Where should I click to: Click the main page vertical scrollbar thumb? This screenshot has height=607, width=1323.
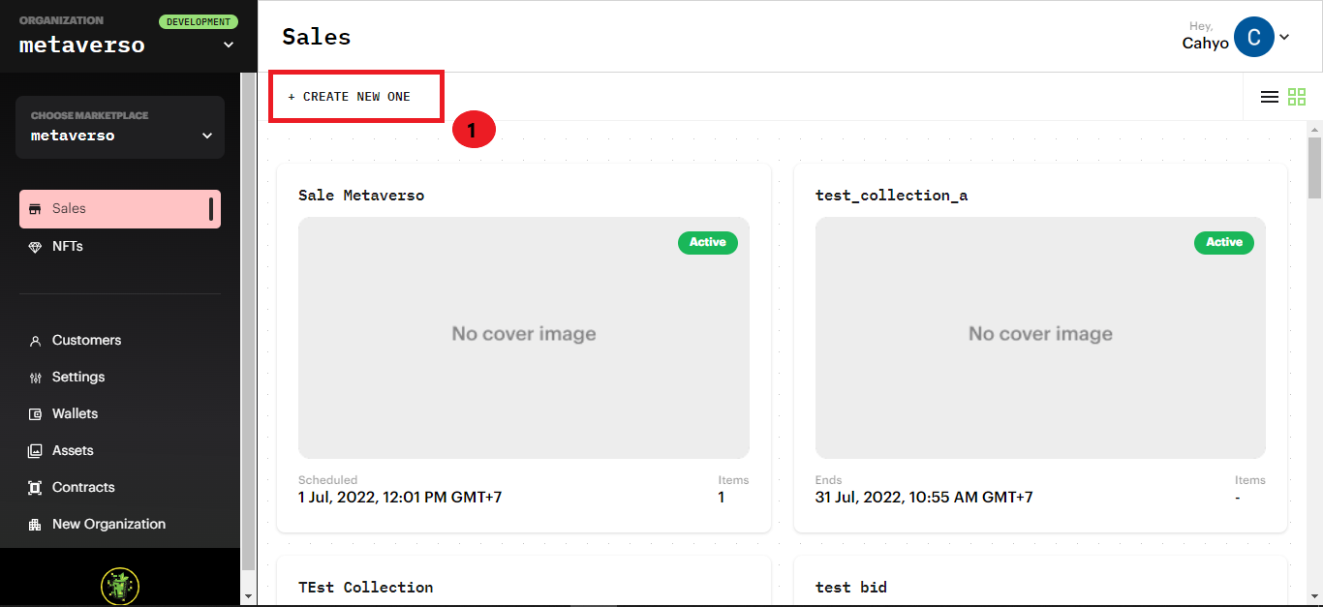1314,167
